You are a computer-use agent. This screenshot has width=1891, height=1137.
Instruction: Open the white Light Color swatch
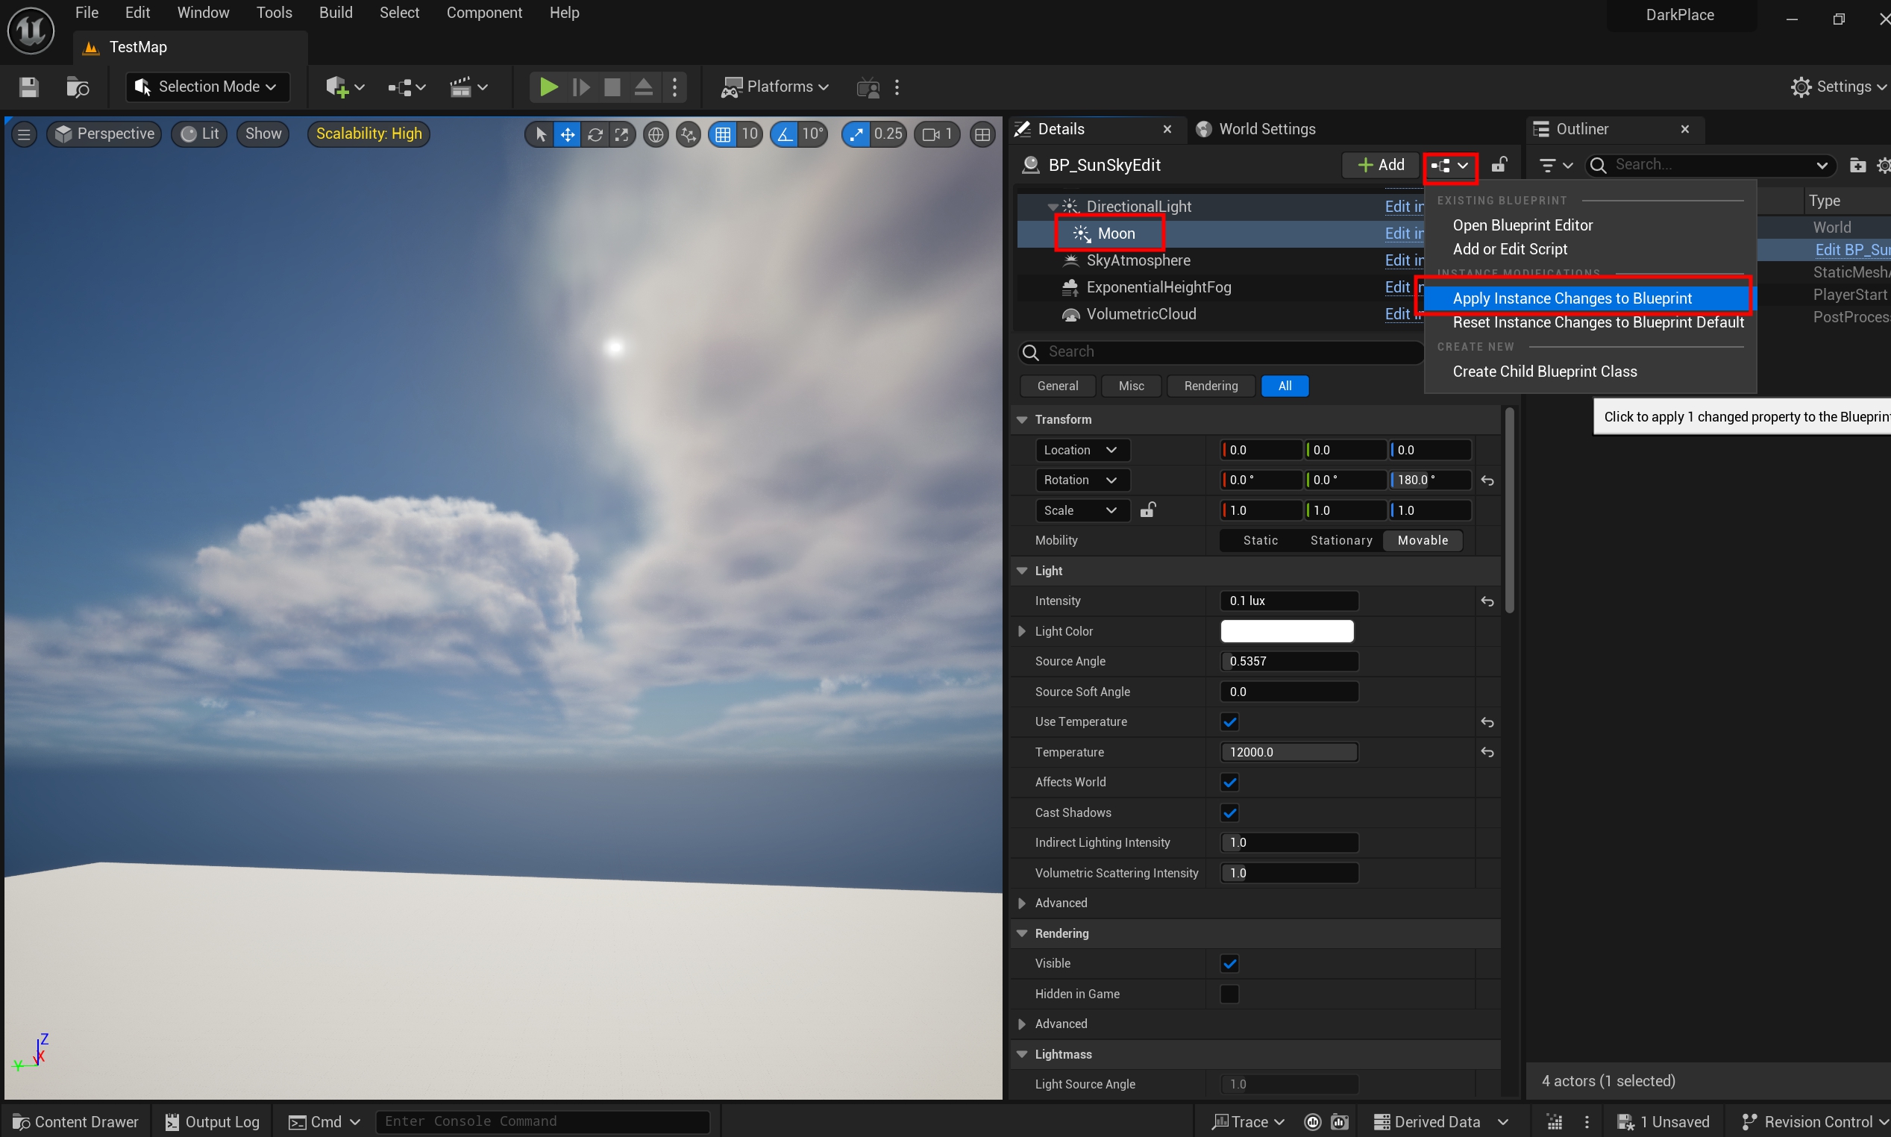1286,631
